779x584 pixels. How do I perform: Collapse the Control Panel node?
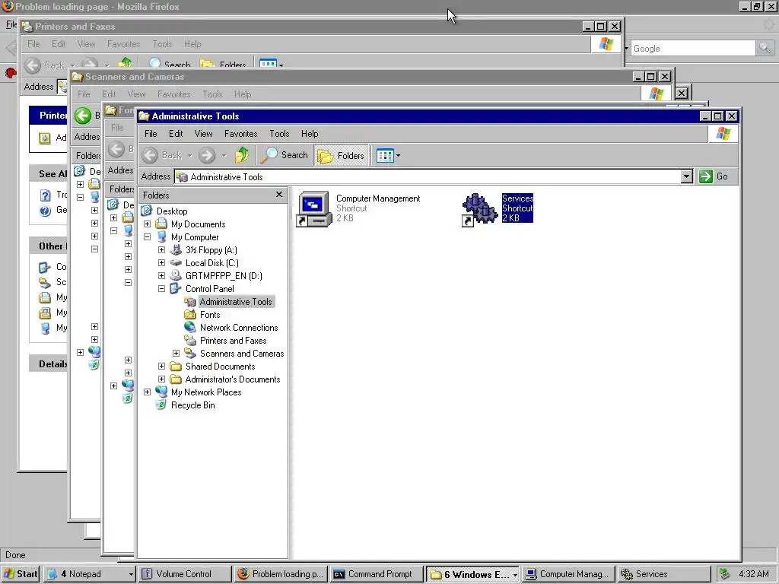(x=161, y=288)
